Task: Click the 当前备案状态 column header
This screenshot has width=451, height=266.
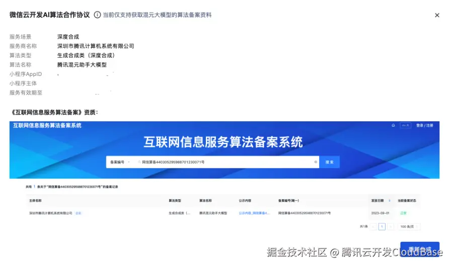Action: coord(407,201)
